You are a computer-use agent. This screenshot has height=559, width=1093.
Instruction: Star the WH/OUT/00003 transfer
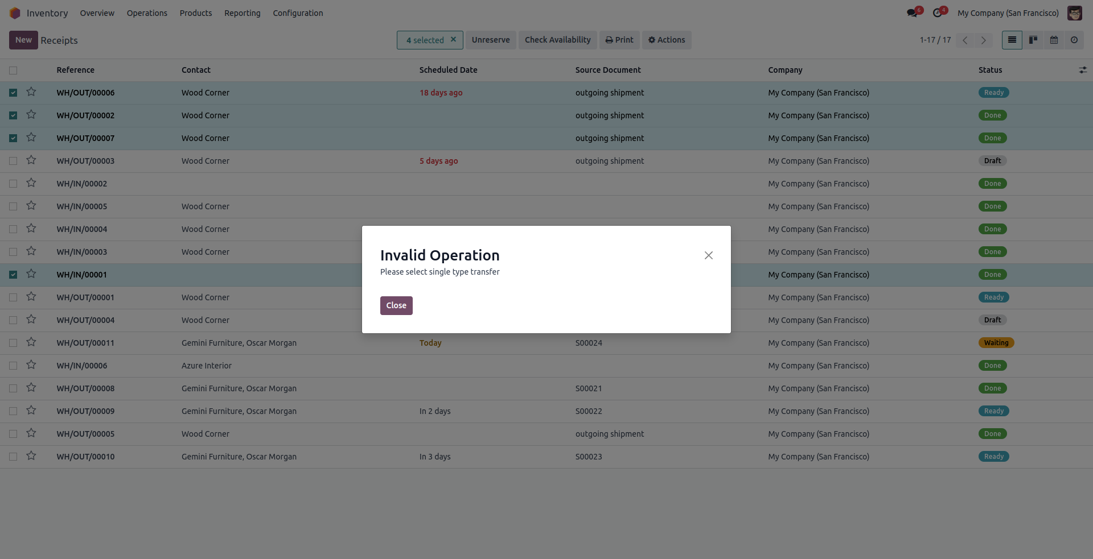click(x=31, y=160)
